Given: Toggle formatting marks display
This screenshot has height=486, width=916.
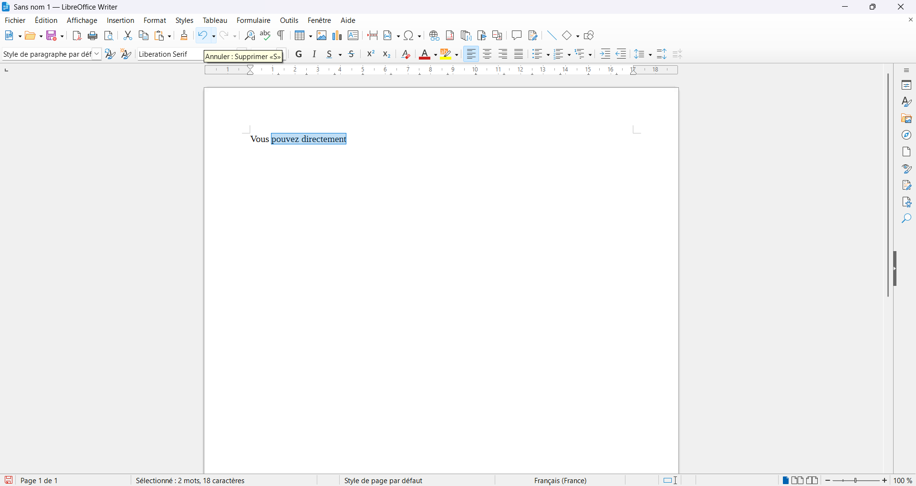Looking at the screenshot, I should click(x=281, y=36).
